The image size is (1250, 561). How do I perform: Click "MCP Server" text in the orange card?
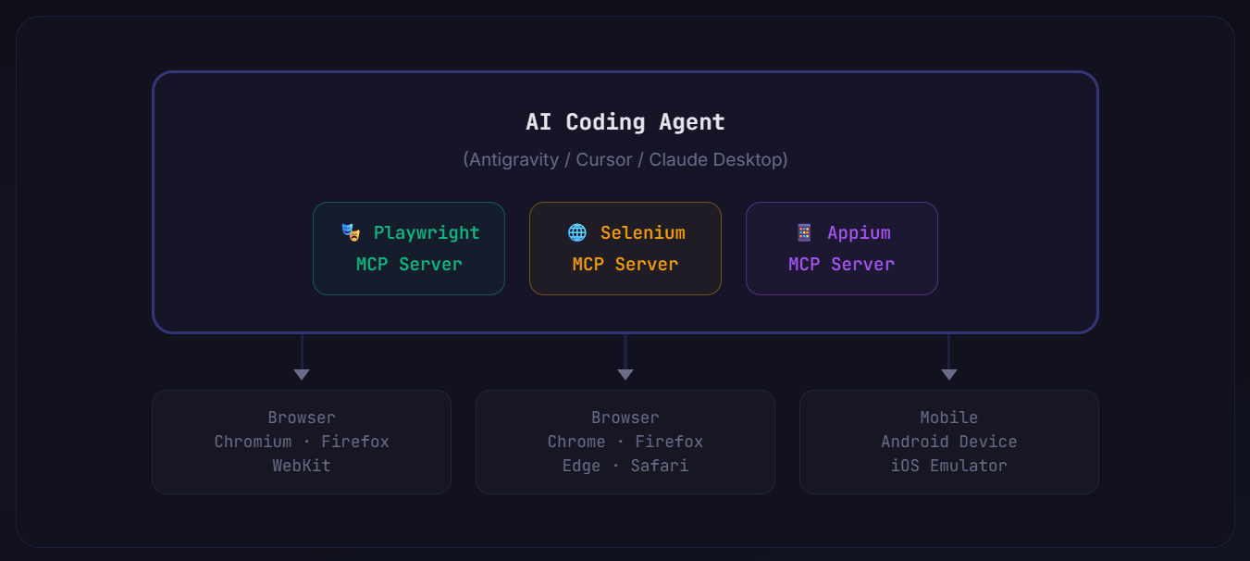coord(625,264)
